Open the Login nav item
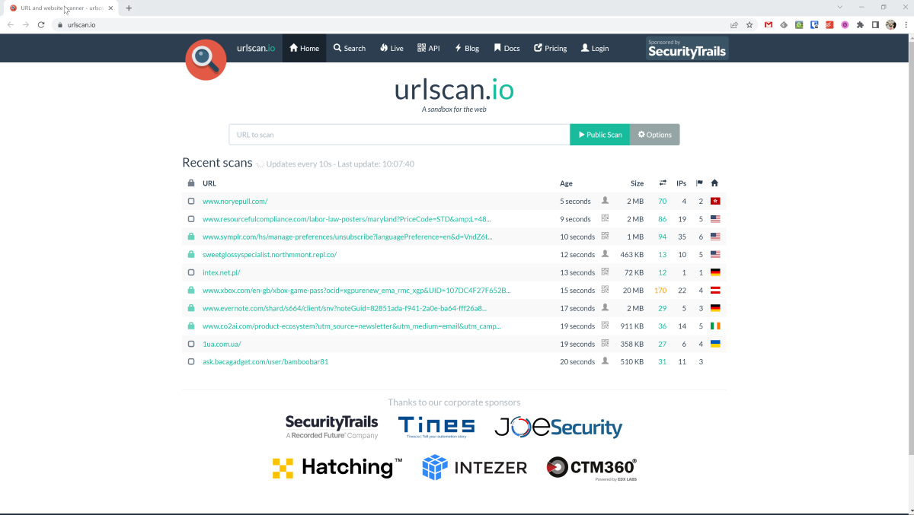Screen dimensions: 914x515 coord(595,48)
